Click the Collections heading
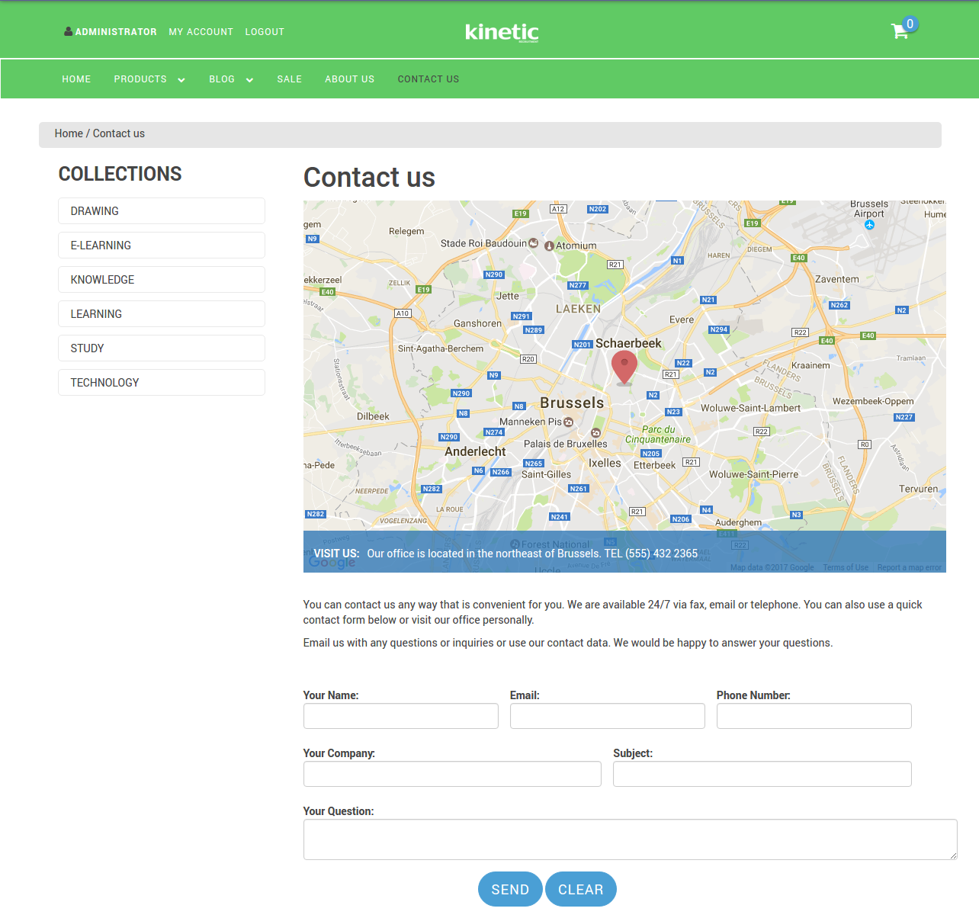The width and height of the screenshot is (979, 918). tap(120, 174)
